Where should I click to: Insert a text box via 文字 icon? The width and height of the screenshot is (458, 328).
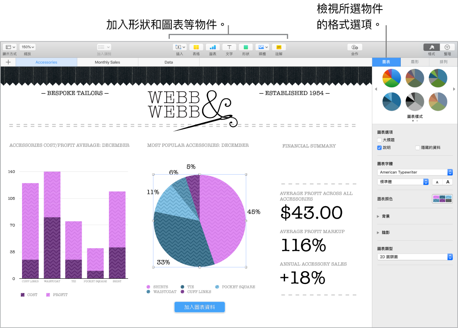[229, 47]
